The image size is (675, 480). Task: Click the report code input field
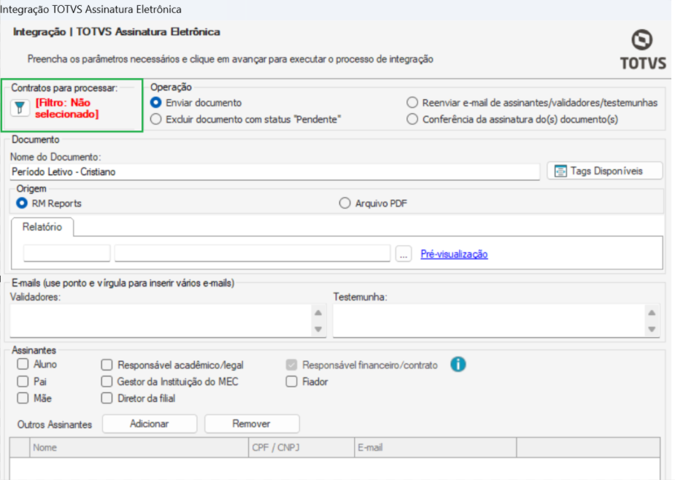click(x=66, y=253)
